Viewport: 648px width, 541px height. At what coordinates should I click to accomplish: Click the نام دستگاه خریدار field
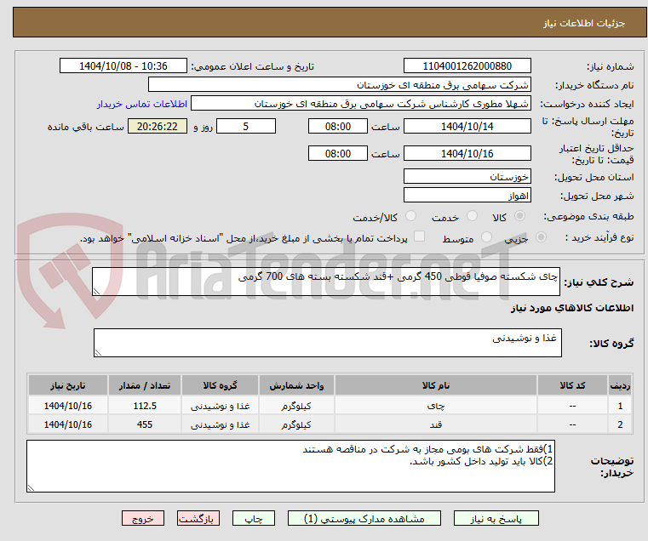(x=339, y=85)
